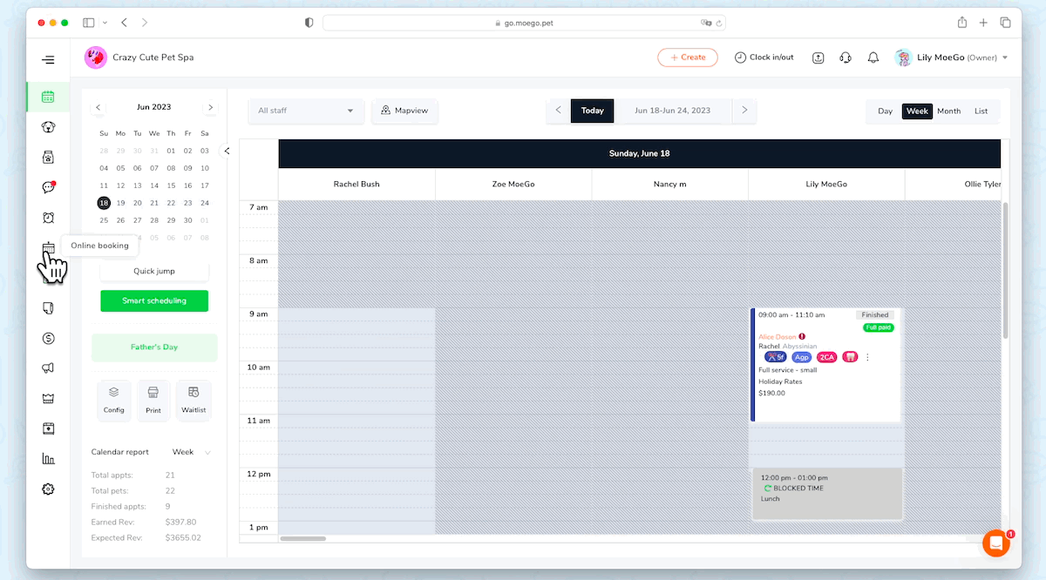
Task: Click Smart scheduling
Action: tap(154, 300)
